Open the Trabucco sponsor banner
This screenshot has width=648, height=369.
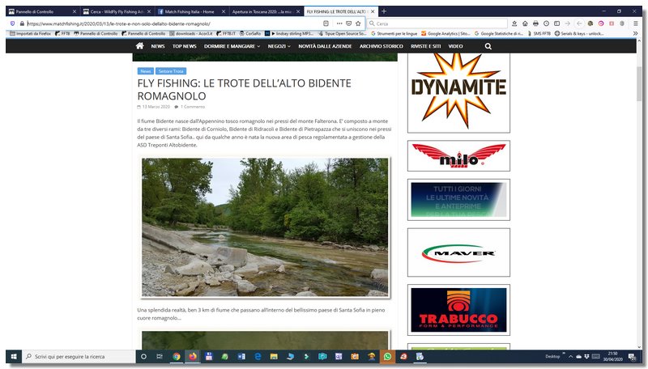click(458, 310)
